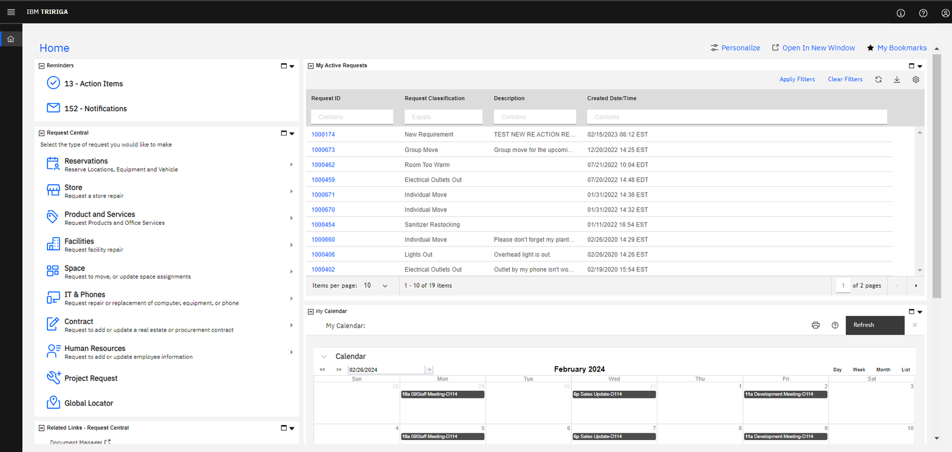Print the My Calendar view
This screenshot has width=952, height=452.
815,325
